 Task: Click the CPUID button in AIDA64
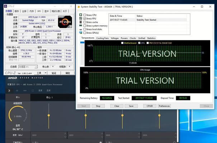(x=150, y=106)
